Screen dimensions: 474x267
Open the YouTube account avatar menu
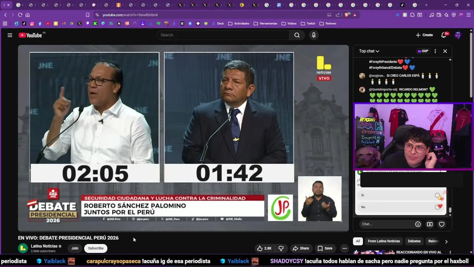[x=458, y=35]
